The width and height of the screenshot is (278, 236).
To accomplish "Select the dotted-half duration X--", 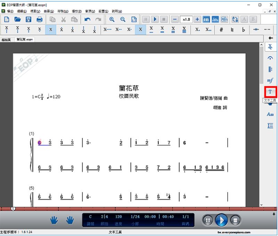I will click(x=118, y=30).
